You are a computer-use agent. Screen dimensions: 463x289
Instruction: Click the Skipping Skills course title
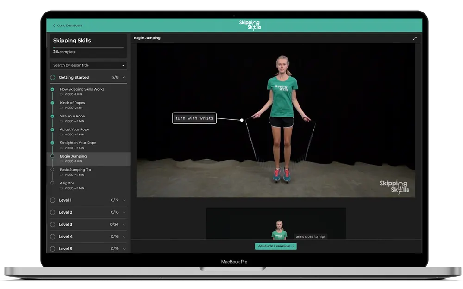(x=72, y=40)
